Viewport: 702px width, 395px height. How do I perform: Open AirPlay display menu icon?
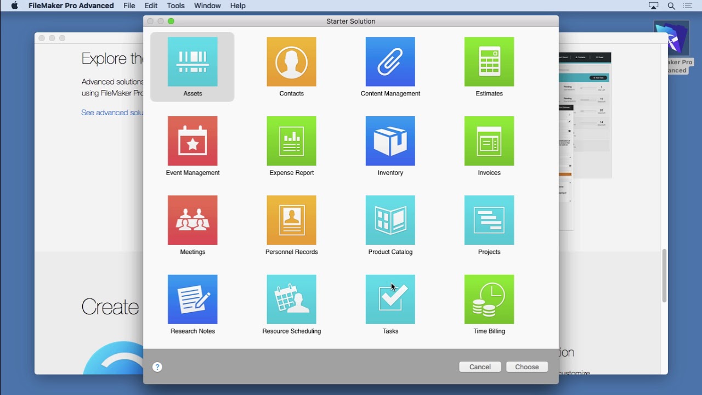coord(653,5)
